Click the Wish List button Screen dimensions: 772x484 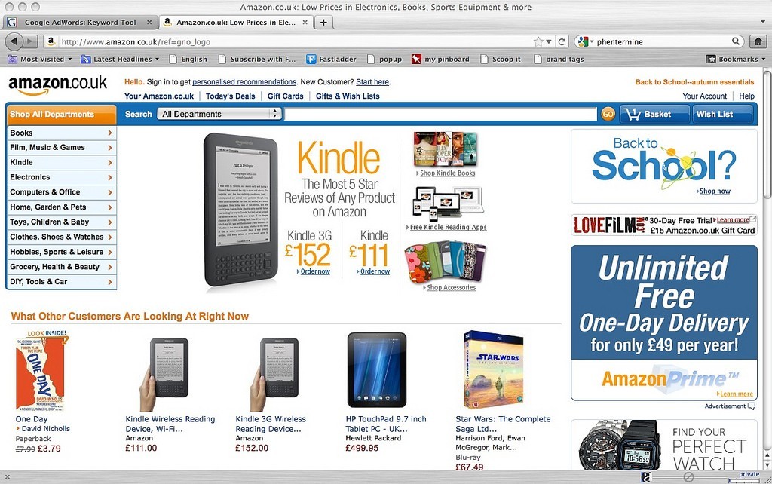coord(722,114)
